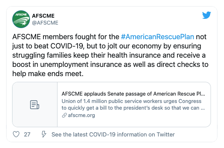The width and height of the screenshot is (224, 148).
Task: Click the chain link icon beside afscme.org
Action: (64, 115)
